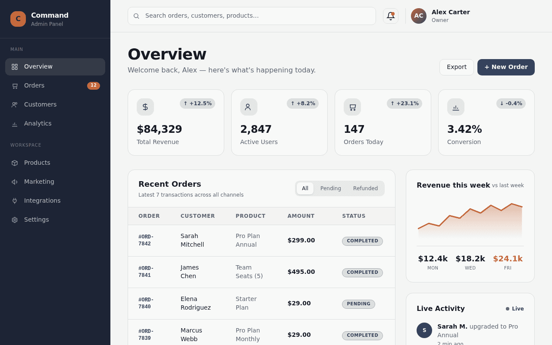
Task: Filter recent orders by Refunded
Action: [365, 188]
